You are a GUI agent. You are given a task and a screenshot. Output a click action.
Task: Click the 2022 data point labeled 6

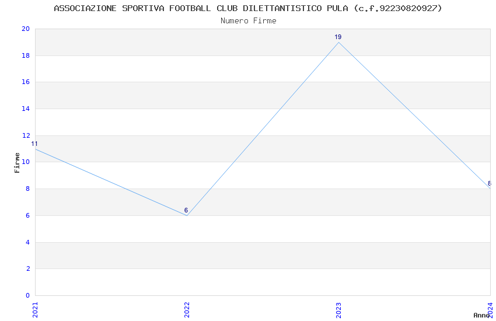tap(187, 215)
